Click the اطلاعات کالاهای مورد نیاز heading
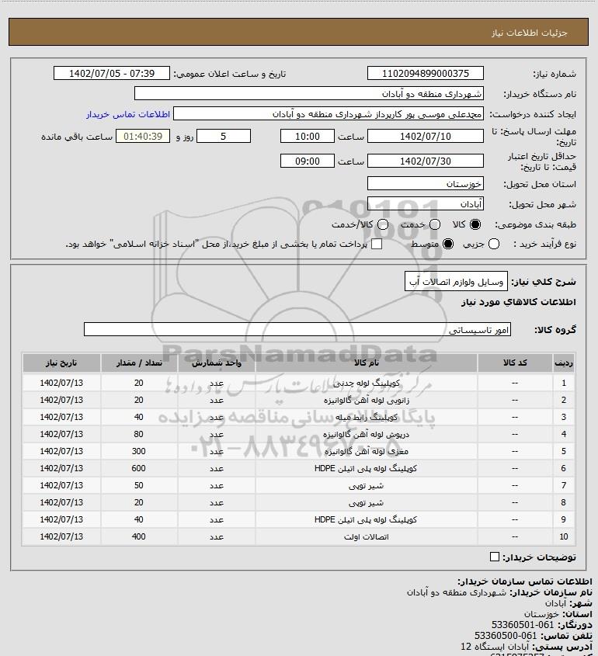 [519, 302]
